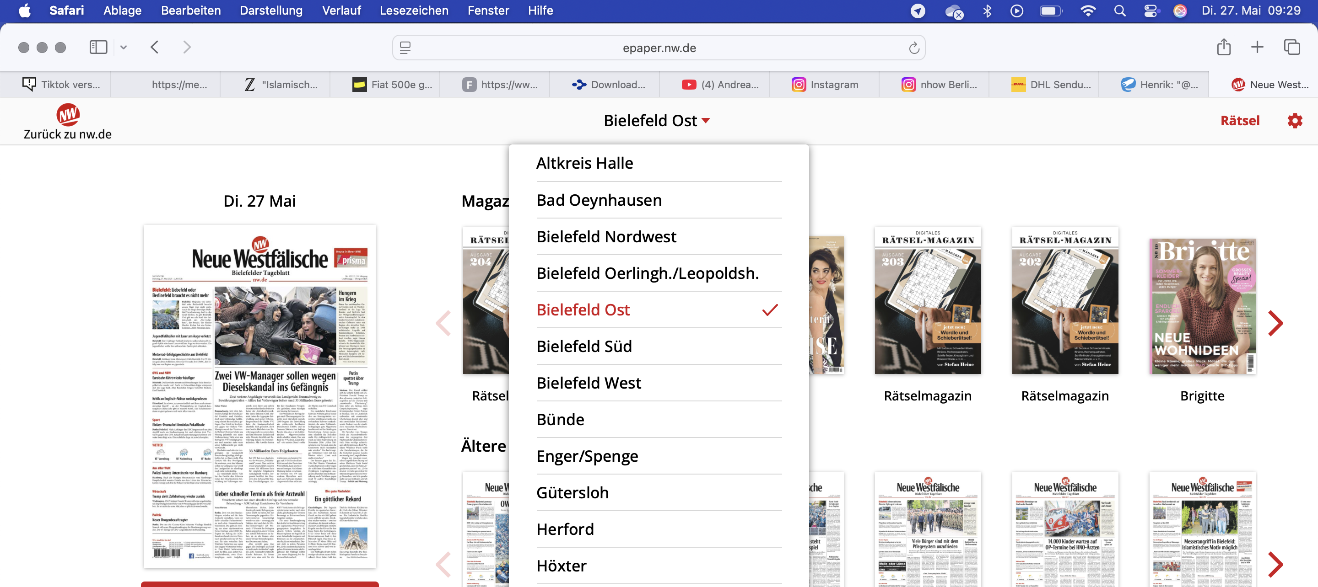Click Zurück zu nw.de link
Viewport: 1318px width, 587px height.
tap(68, 134)
